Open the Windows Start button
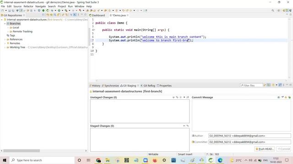Image resolution: width=293 pixels, height=164 pixels. 5,160
